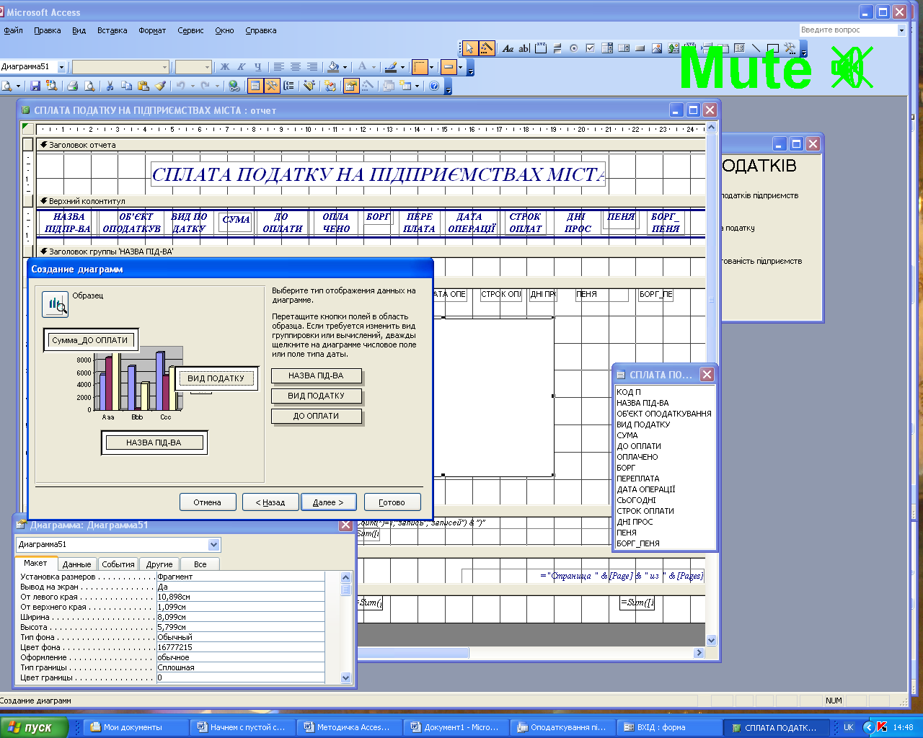923x738 pixels.
Task: Switch to the Все tab
Action: [200, 564]
